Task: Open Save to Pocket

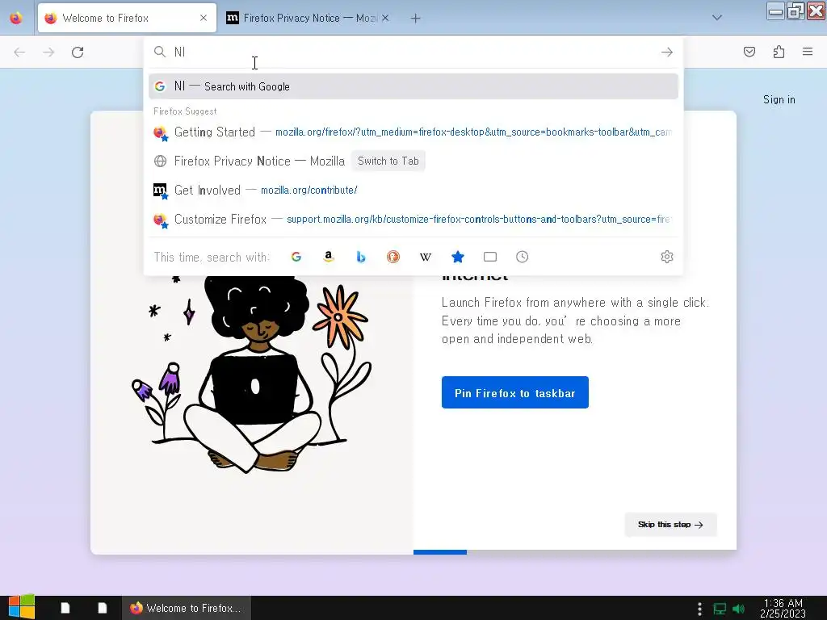Action: click(x=749, y=52)
